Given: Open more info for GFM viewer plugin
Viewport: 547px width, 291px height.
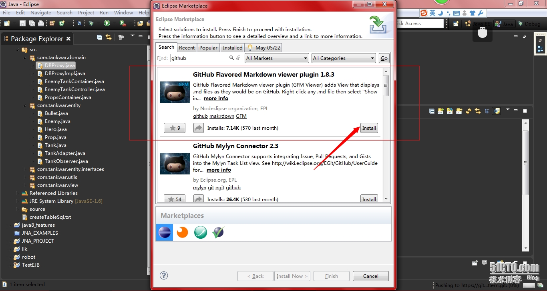Looking at the screenshot, I should point(216,98).
